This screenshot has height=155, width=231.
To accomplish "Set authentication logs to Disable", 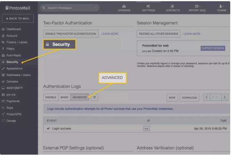I will coord(51,97).
